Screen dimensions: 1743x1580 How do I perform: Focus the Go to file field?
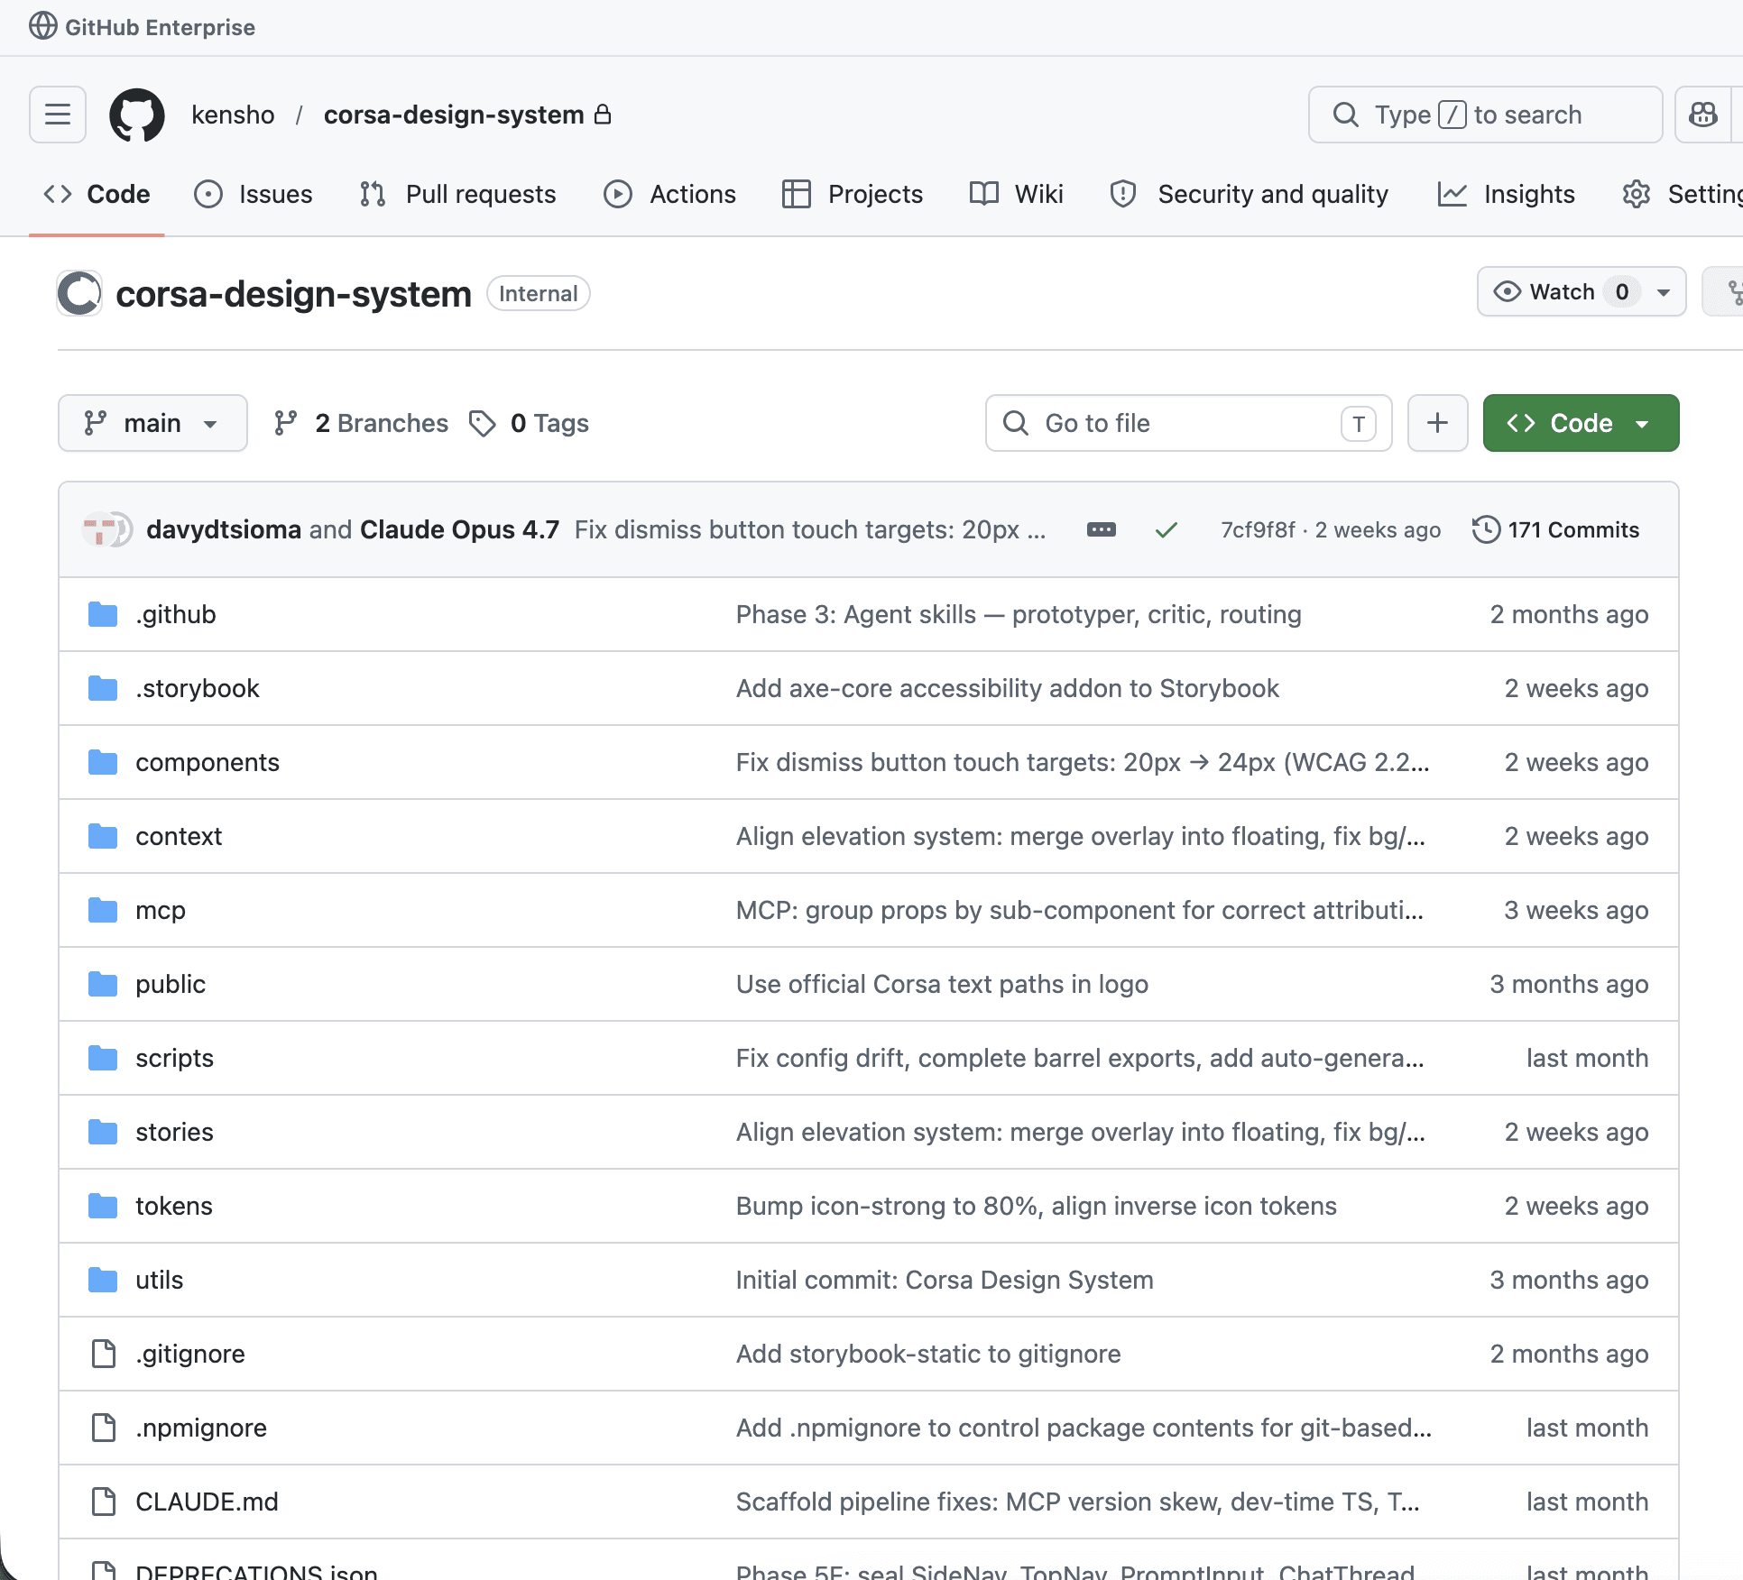(x=1188, y=423)
